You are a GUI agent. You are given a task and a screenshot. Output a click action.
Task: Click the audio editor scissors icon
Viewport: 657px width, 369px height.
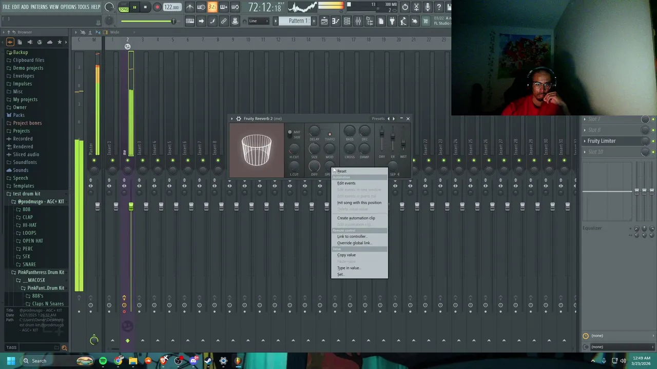click(416, 7)
